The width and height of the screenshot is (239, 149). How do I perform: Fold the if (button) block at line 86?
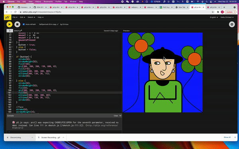(12, 57)
